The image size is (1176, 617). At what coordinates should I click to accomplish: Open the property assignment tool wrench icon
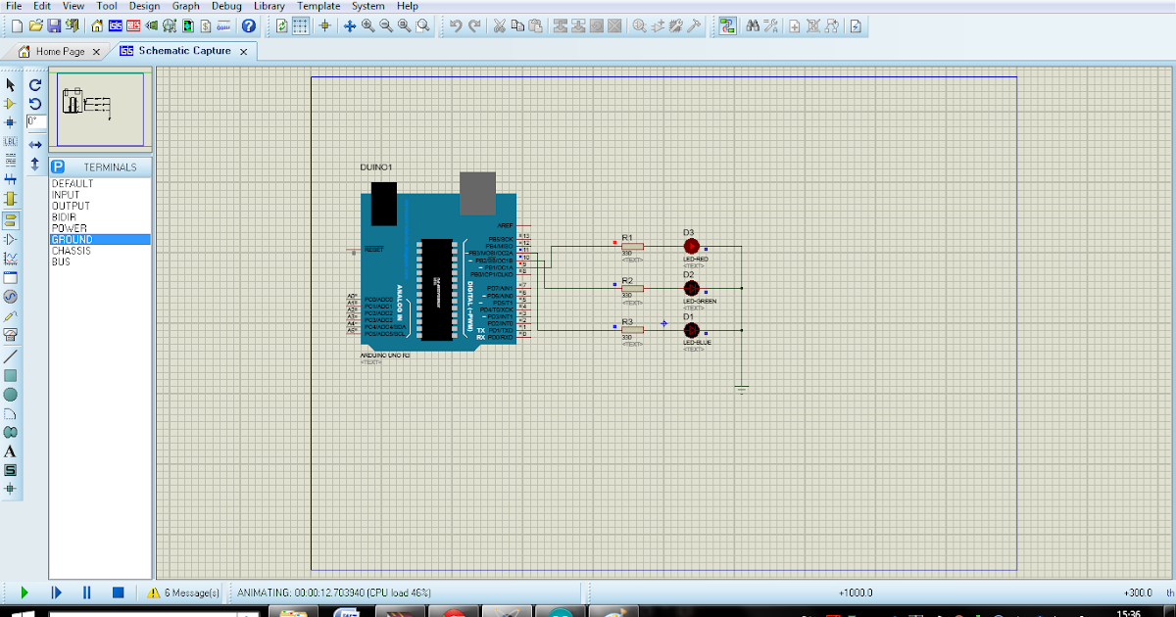pos(771,26)
